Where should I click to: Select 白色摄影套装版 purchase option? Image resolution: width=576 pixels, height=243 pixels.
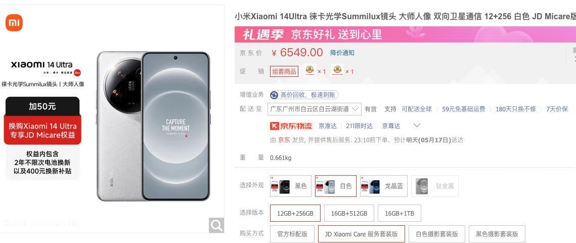(437, 234)
